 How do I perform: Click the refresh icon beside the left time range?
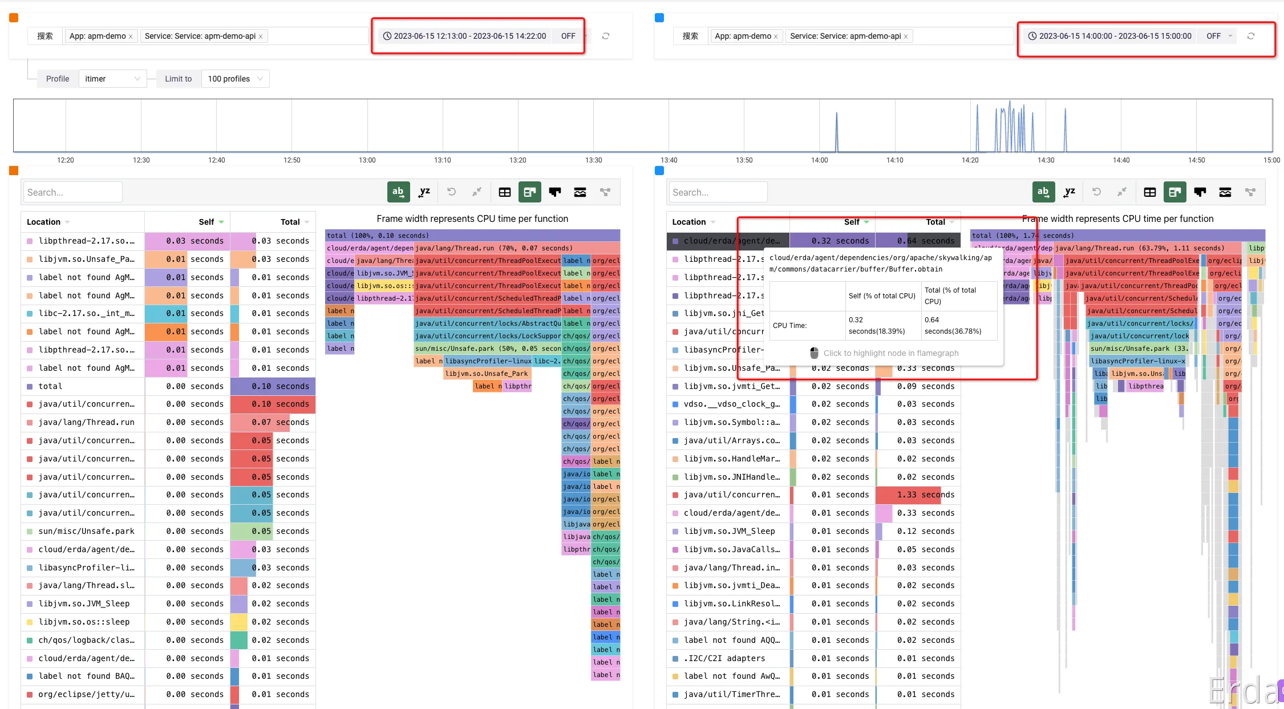point(606,36)
